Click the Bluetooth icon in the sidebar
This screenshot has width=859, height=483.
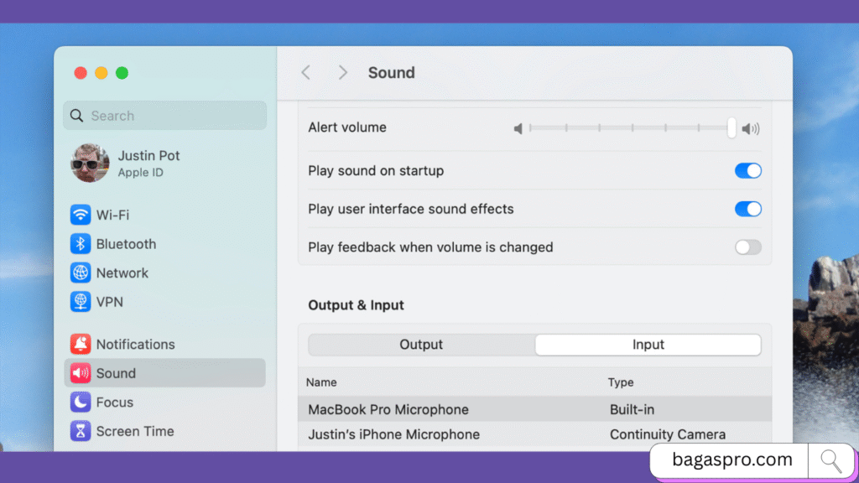81,244
